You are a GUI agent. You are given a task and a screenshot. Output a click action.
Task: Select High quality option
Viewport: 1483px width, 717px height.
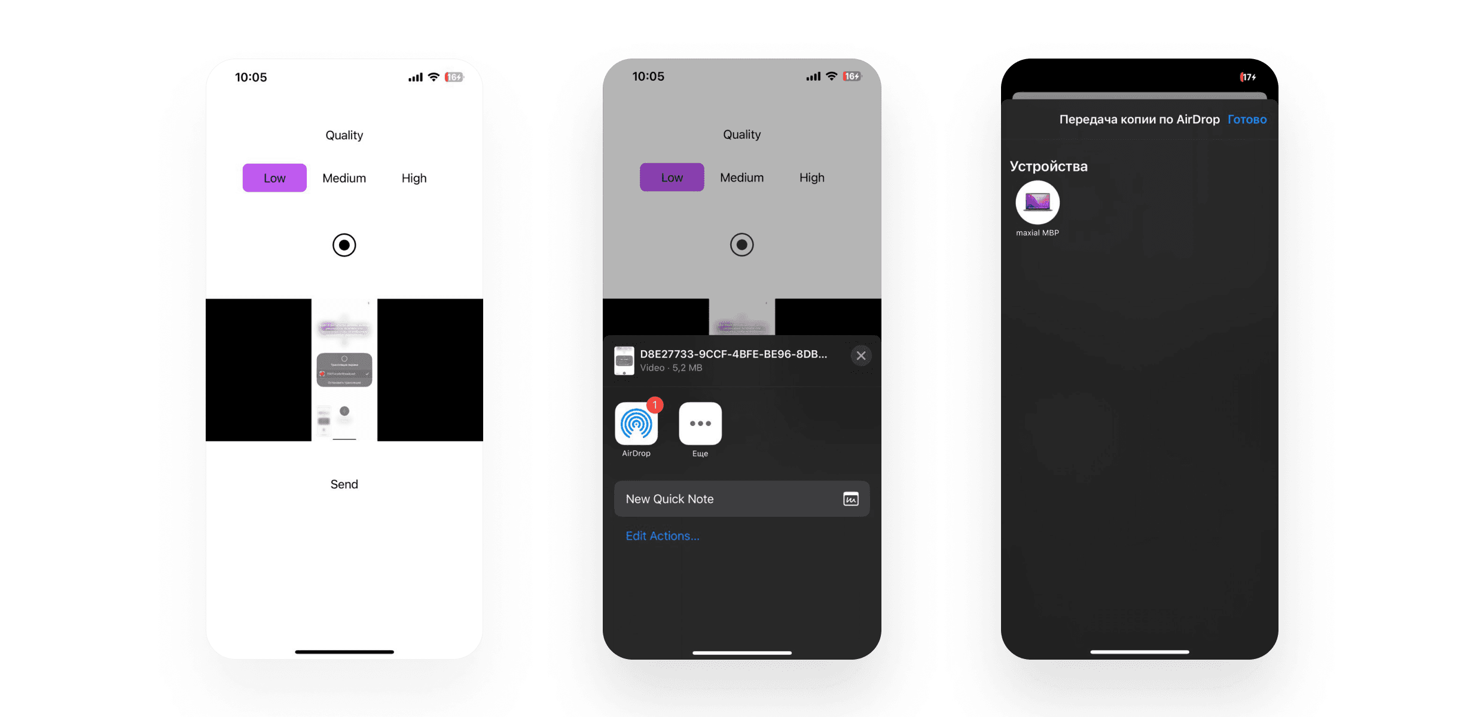click(x=413, y=177)
